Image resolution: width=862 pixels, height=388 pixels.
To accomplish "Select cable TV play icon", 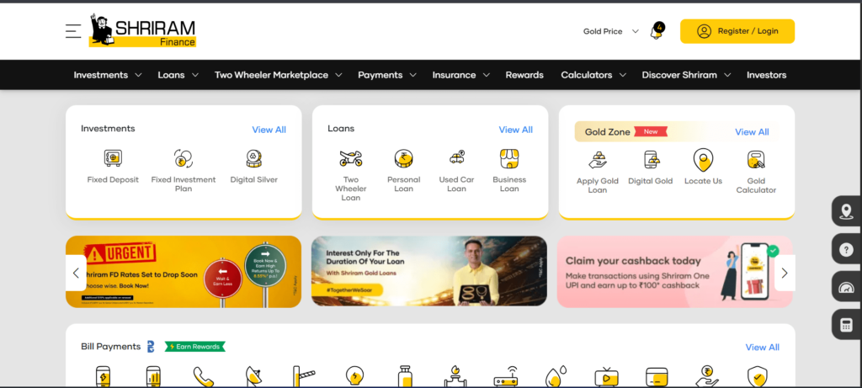I will 606,378.
